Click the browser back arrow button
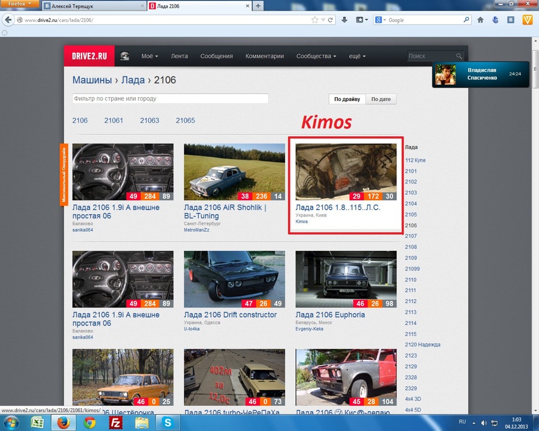Screen dimensions: 539x431 (x=8, y=20)
